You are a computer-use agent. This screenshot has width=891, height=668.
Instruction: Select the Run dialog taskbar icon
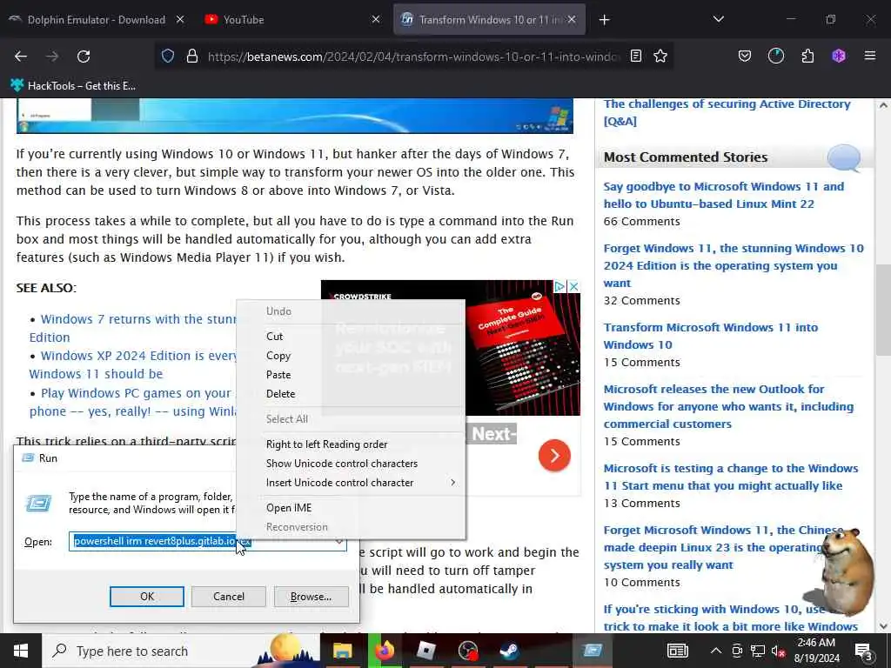(592, 651)
